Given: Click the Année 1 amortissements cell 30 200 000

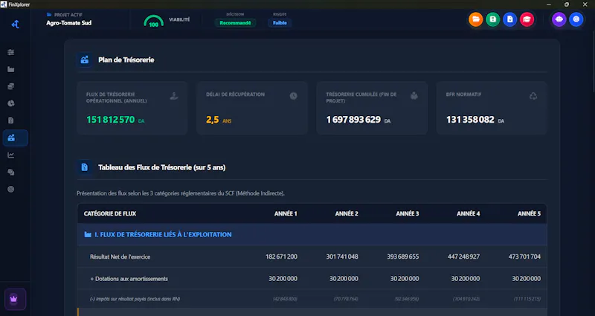Looking at the screenshot, I should pyautogui.click(x=283, y=279).
